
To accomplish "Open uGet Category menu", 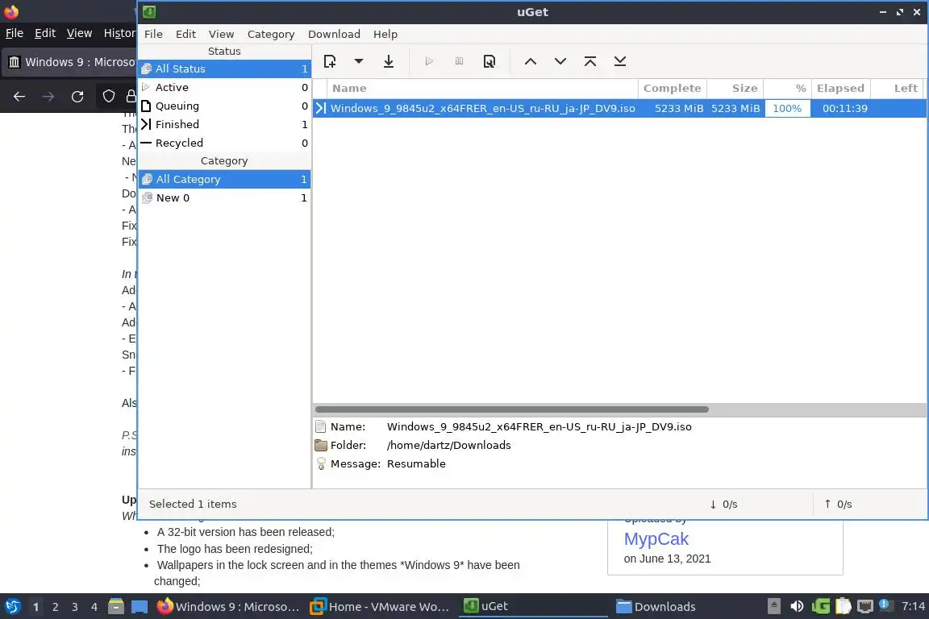I will point(271,35).
